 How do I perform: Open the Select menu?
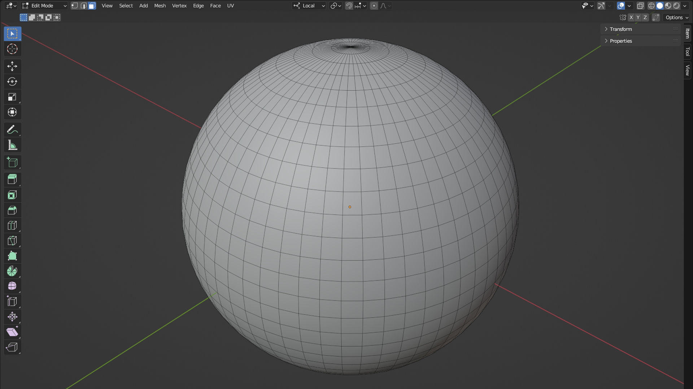click(x=126, y=6)
